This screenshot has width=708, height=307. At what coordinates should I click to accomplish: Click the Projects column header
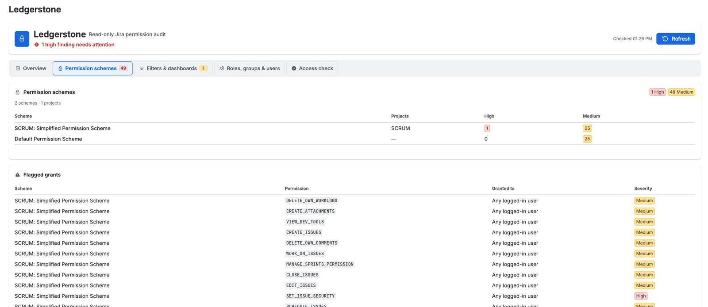point(400,116)
